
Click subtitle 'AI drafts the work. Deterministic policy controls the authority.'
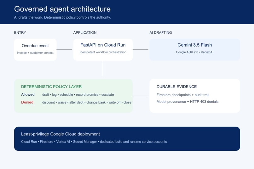pos(62,17)
